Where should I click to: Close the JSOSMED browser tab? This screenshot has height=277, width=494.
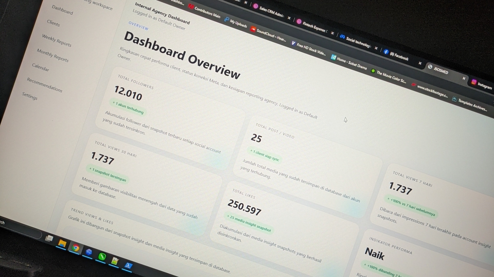click(x=464, y=78)
